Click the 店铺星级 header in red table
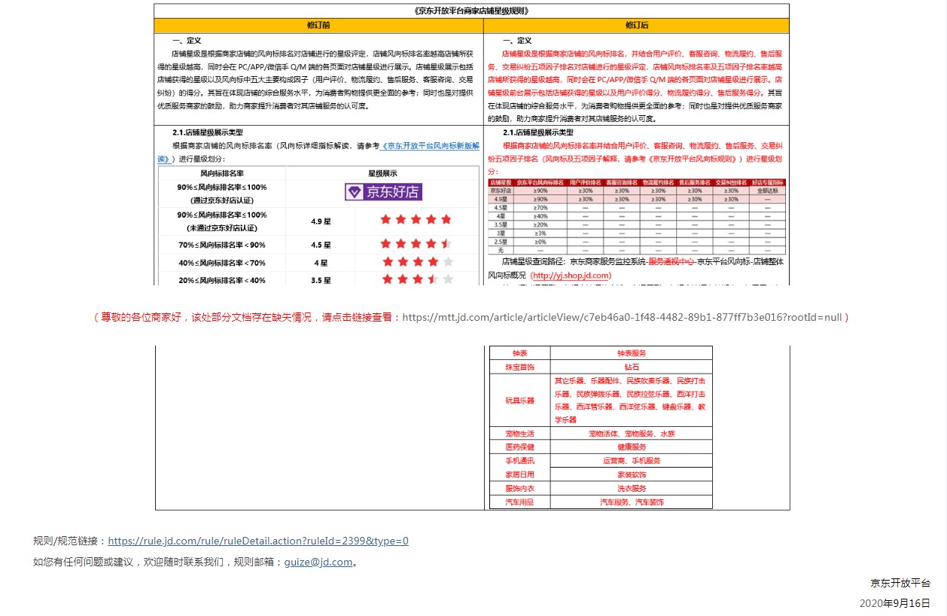This screenshot has height=616, width=947. point(501,182)
